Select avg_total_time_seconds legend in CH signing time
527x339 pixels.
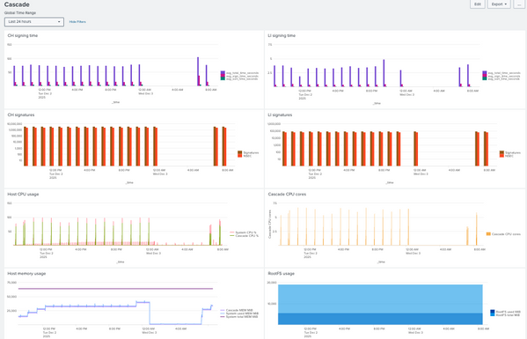[239, 72]
